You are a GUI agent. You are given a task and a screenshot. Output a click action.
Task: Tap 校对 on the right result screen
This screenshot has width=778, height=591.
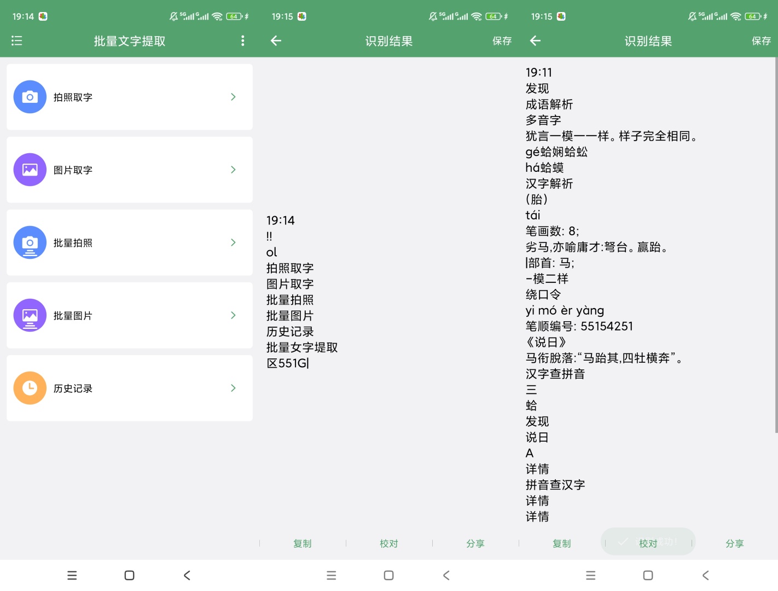pos(648,543)
